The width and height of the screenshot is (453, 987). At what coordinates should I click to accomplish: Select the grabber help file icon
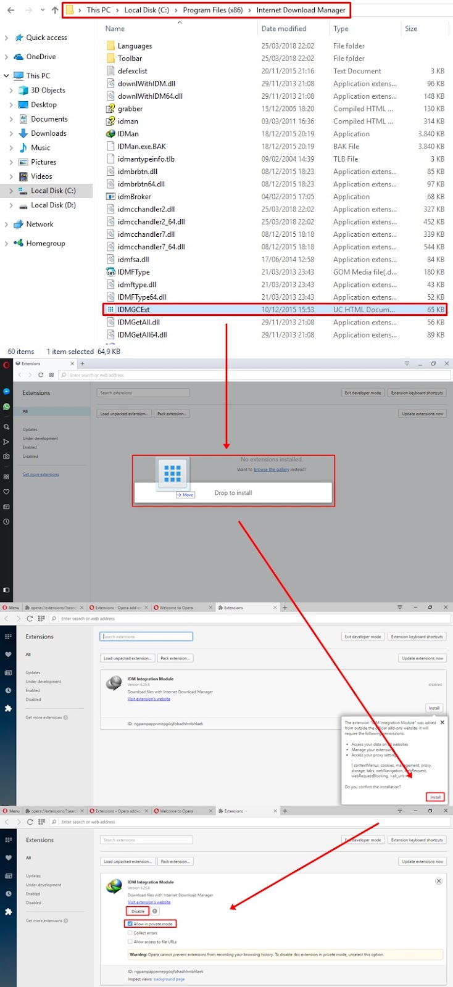110,109
